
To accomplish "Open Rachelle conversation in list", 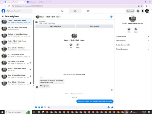I will click(x=16, y=35).
